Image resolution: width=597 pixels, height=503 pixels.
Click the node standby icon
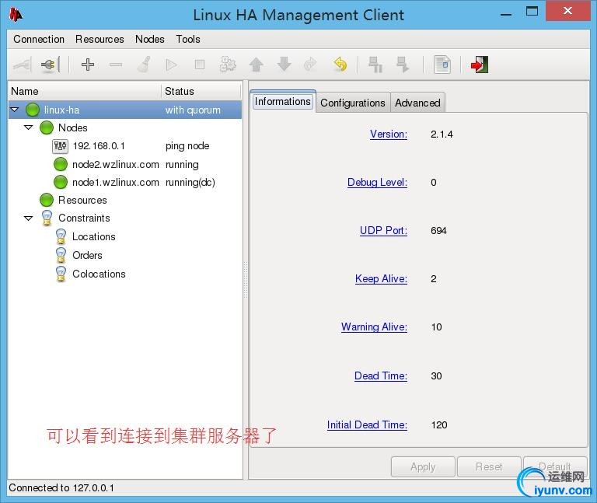tap(375, 65)
